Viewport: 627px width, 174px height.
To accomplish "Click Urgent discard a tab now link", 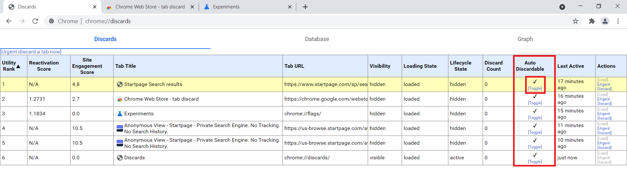I will [x=31, y=52].
